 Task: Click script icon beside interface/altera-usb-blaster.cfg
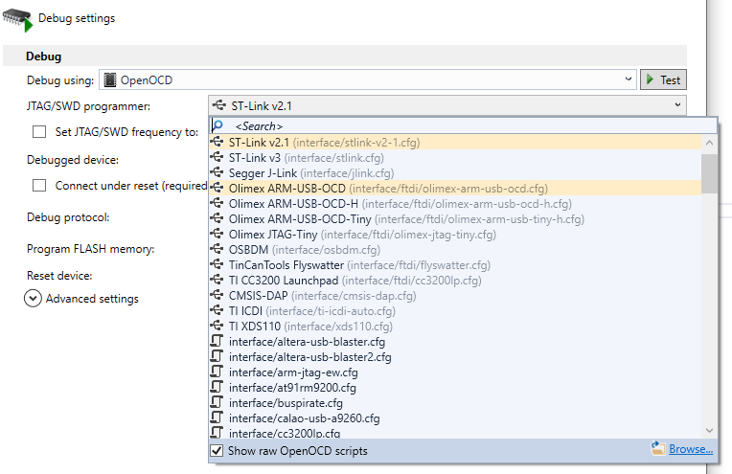point(217,341)
